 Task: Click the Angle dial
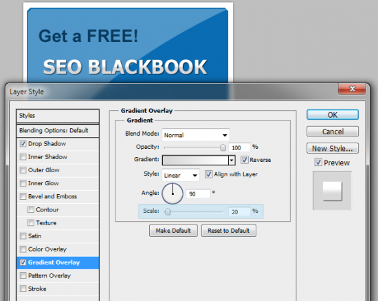(x=173, y=194)
